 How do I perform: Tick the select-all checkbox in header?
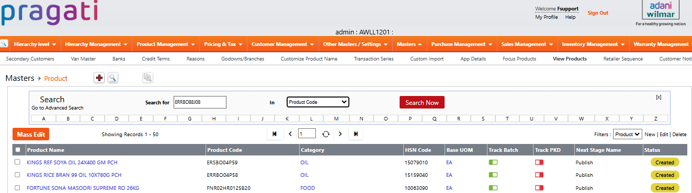[x=18, y=150]
